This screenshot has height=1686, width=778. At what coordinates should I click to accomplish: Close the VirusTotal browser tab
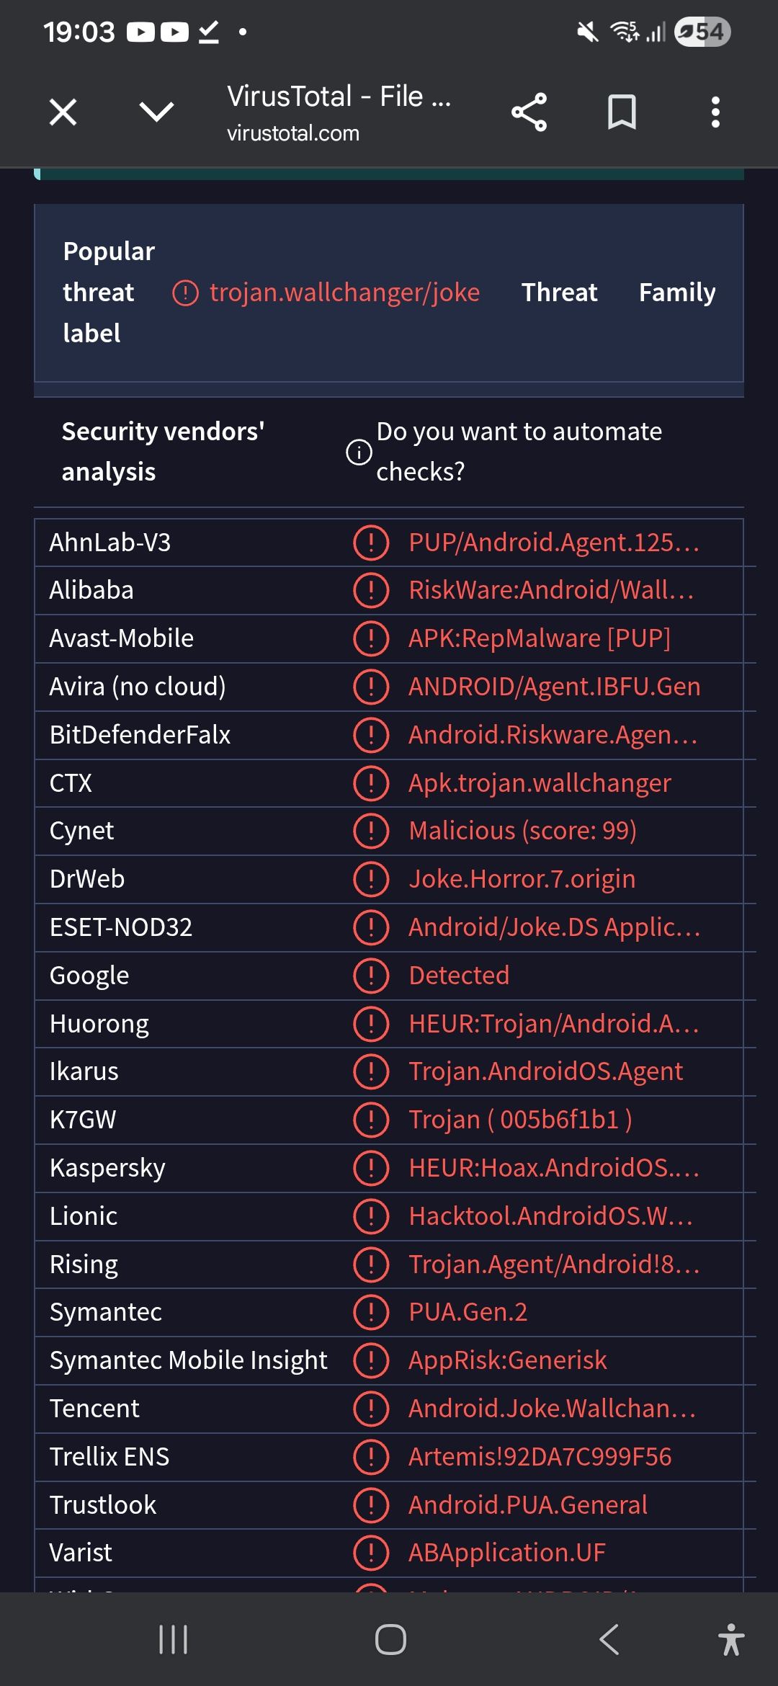[x=63, y=112]
